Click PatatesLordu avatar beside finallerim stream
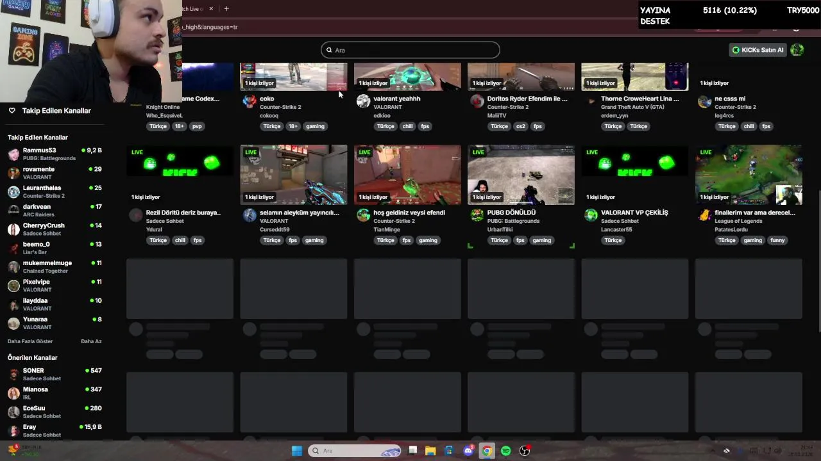The height and width of the screenshot is (461, 821). coord(704,215)
